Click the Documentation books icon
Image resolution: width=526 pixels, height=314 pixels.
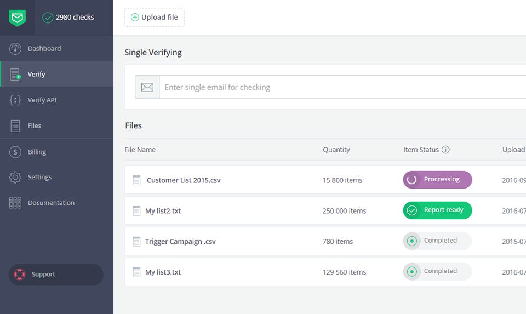point(15,203)
